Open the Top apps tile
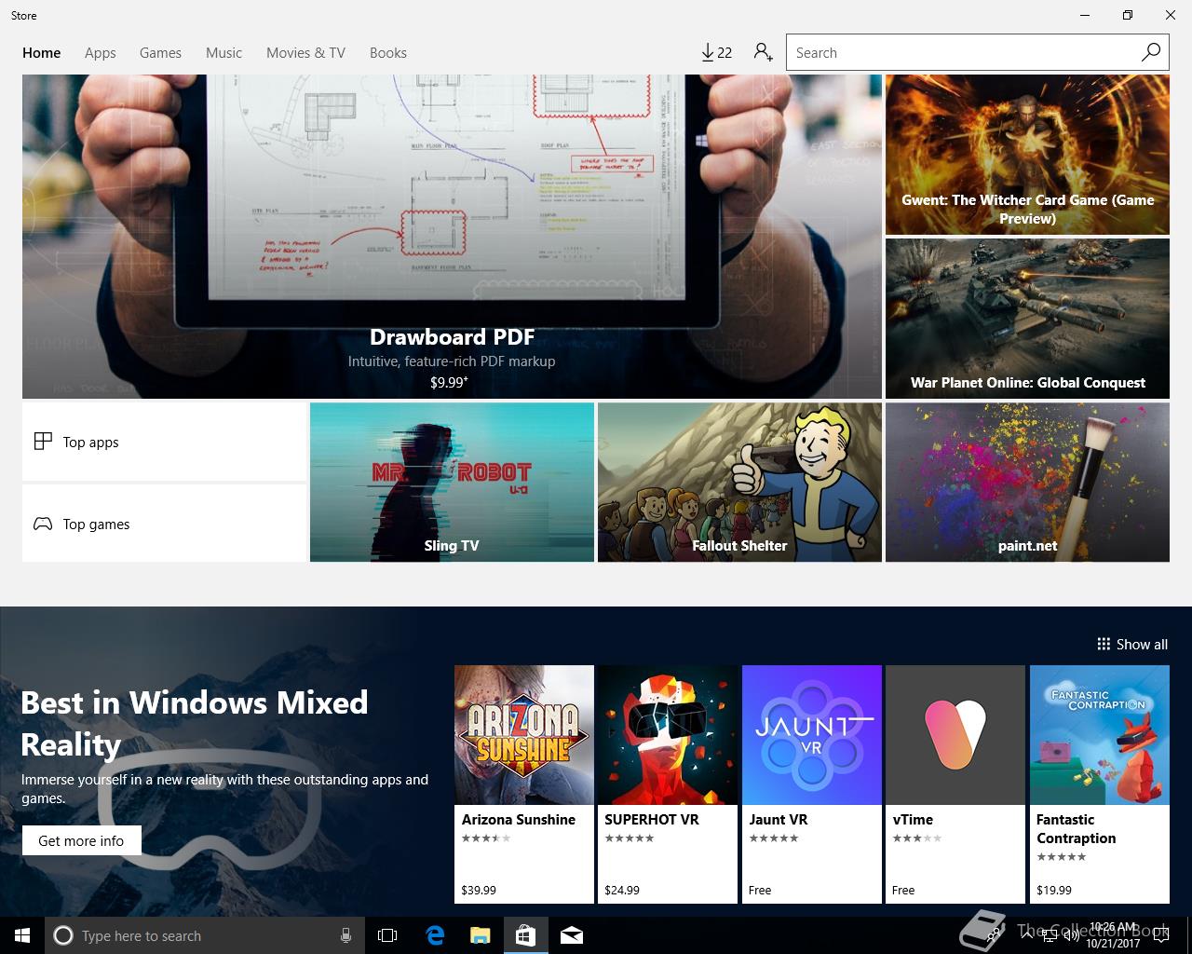The height and width of the screenshot is (954, 1192). click(164, 442)
